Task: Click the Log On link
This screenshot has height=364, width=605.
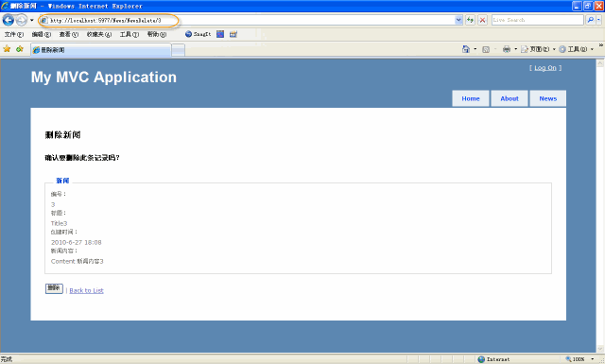Action: tap(545, 68)
